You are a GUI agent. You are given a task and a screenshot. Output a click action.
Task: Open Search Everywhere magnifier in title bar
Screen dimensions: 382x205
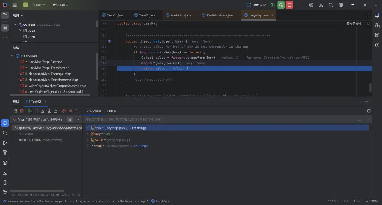point(331,5)
